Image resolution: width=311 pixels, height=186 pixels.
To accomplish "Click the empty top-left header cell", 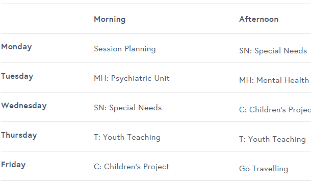I will pos(46,19).
